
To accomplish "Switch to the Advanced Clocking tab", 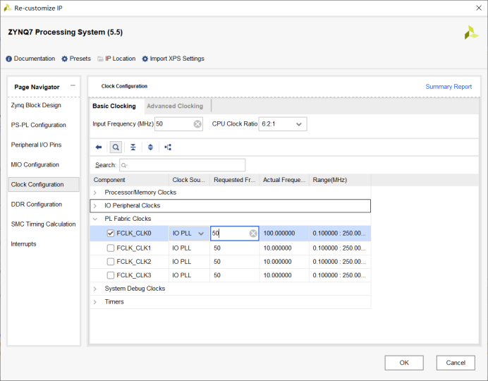I will point(175,106).
